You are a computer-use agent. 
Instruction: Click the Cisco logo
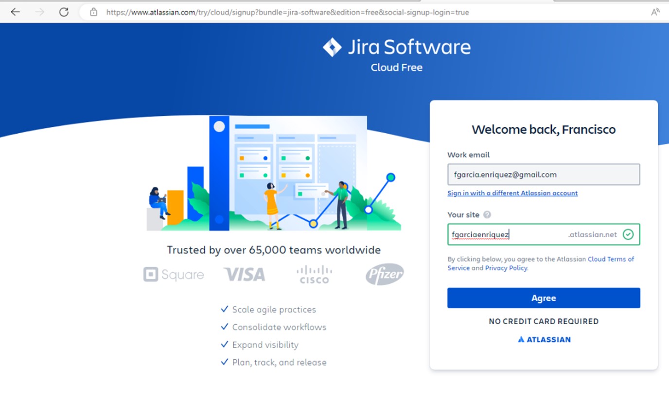click(x=314, y=275)
